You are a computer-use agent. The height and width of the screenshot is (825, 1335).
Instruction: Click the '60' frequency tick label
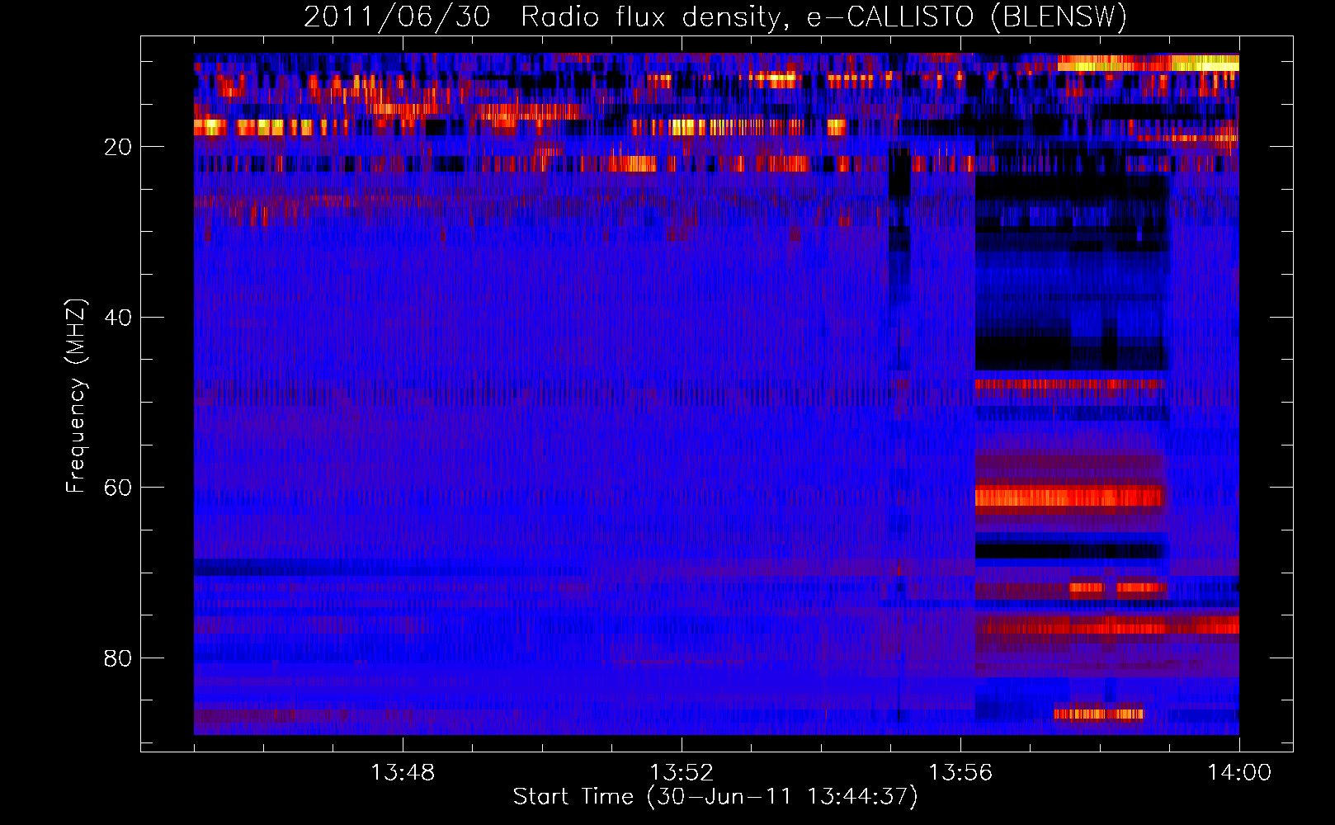118,488
